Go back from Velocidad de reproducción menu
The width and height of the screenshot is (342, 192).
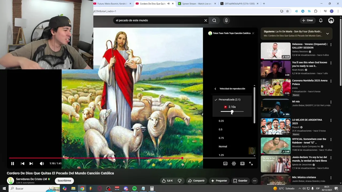[x=215, y=89]
